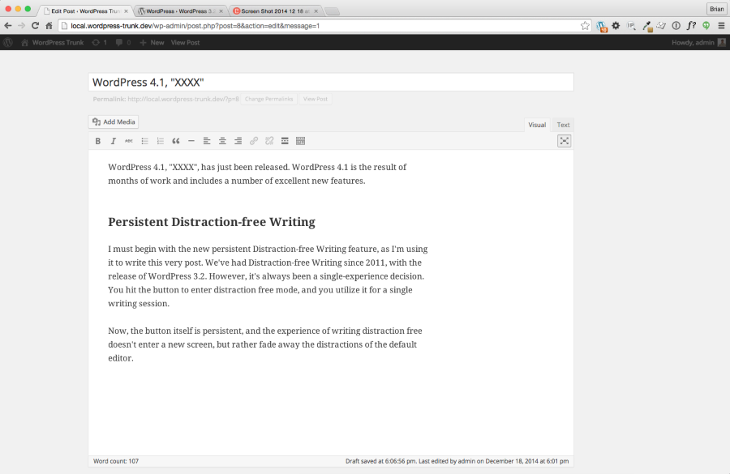Viewport: 730px width, 474px height.
Task: Close the Edit Post browser tab
Action: pyautogui.click(x=126, y=11)
